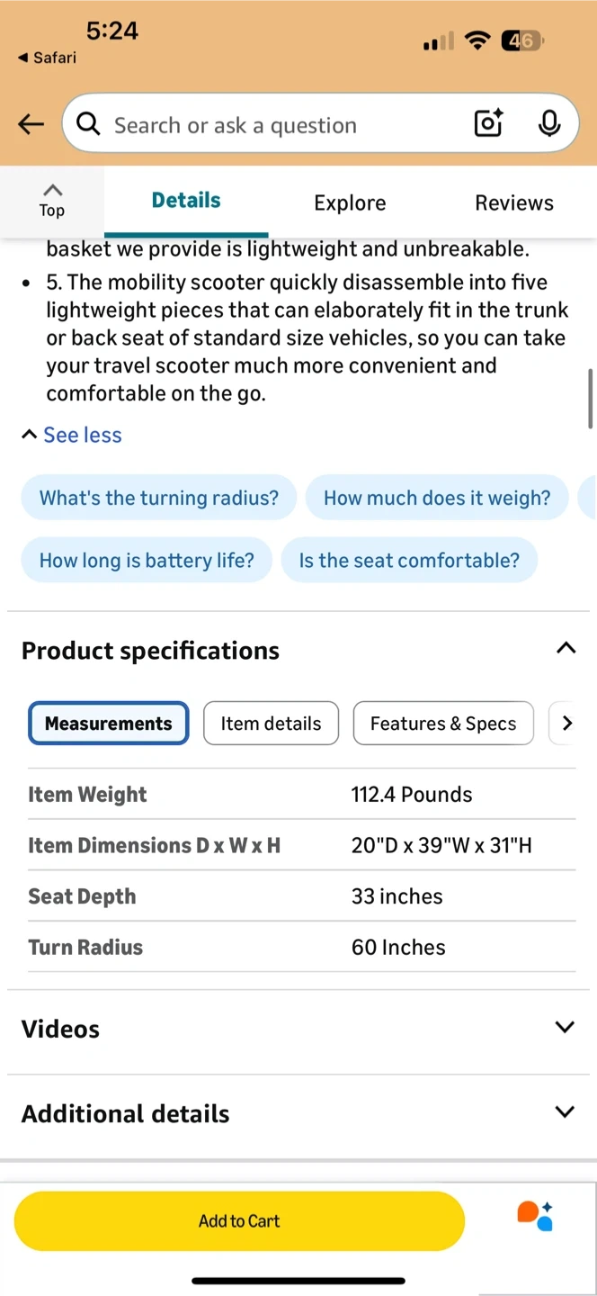Expand the Additional details section

coord(565,1111)
